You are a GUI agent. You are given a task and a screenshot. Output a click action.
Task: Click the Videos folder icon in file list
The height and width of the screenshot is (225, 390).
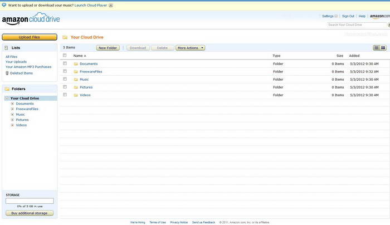point(76,95)
